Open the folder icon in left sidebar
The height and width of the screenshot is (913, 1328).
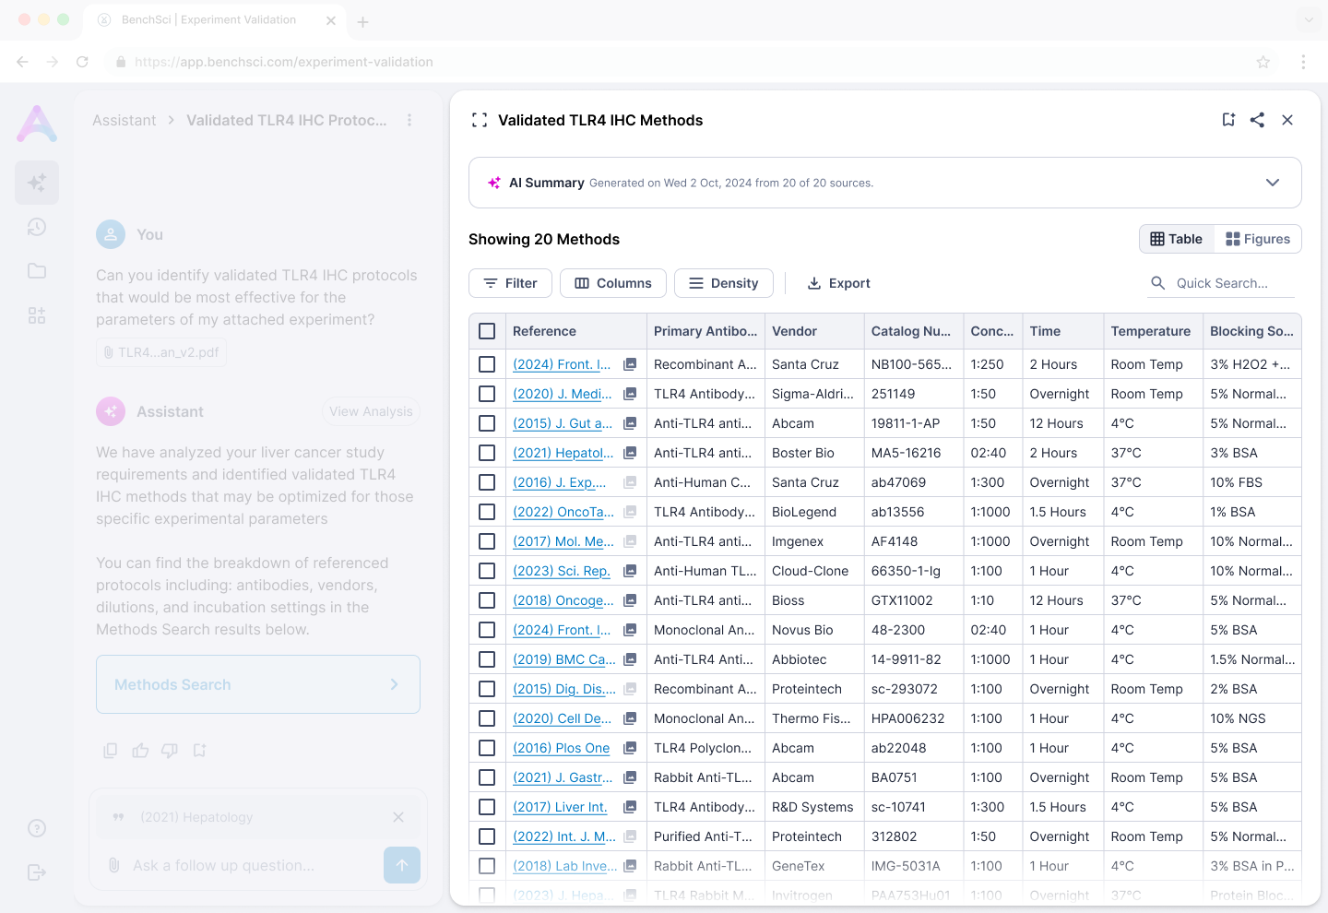(37, 271)
